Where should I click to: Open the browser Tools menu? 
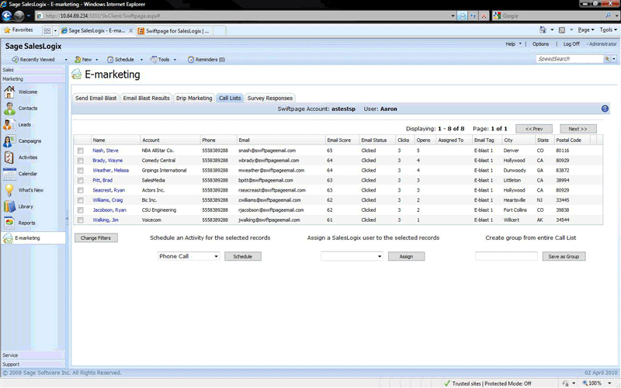pyautogui.click(x=608, y=29)
